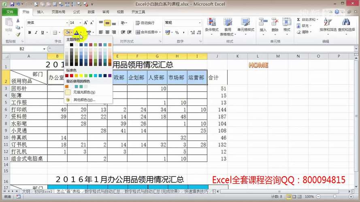Viewport: 360px width, 202px height.
Task: Toggle Top Align vertical alignment
Action: [101, 23]
